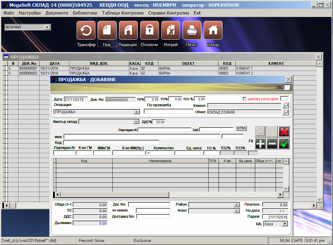Open the Документи menu

coord(57,13)
